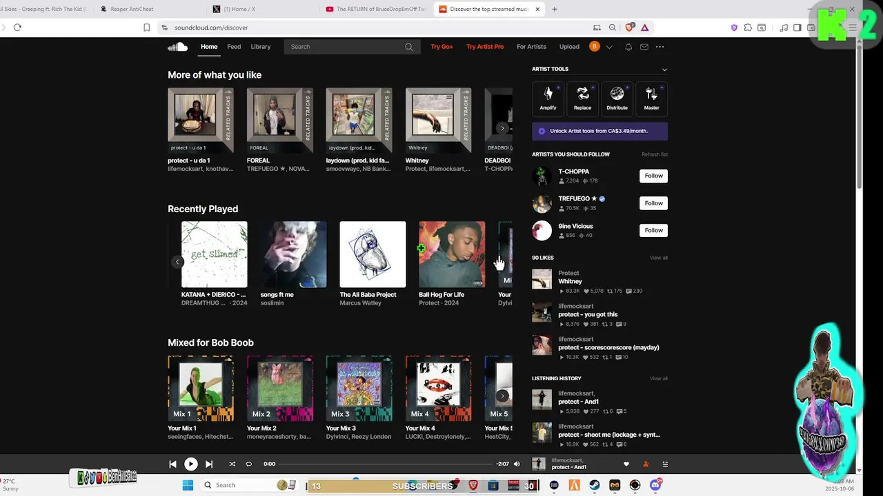
Task: Open the Distribute artist tool
Action: tap(617, 99)
